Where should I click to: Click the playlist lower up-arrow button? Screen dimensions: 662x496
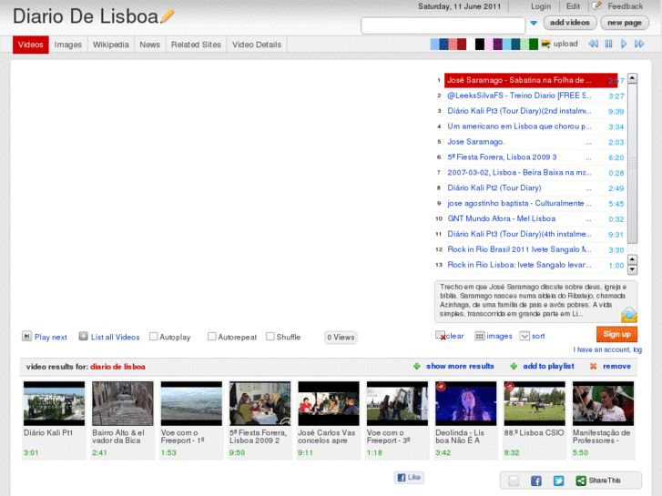(x=632, y=259)
